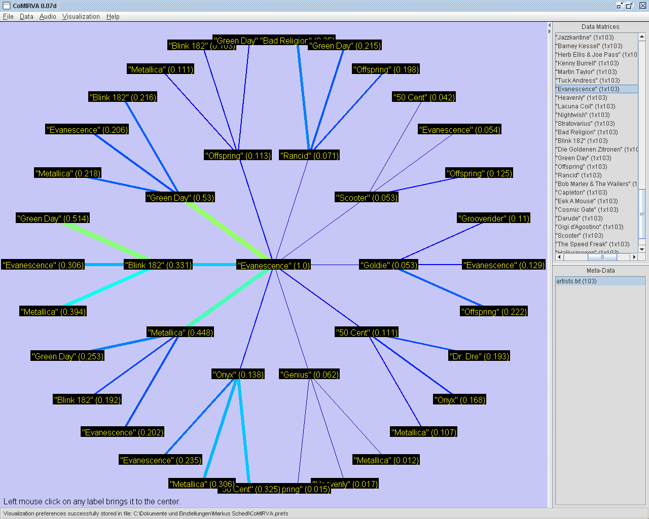This screenshot has width=649, height=519.
Task: Bring the "Green Day" (0.53) label to center
Action: (181, 198)
